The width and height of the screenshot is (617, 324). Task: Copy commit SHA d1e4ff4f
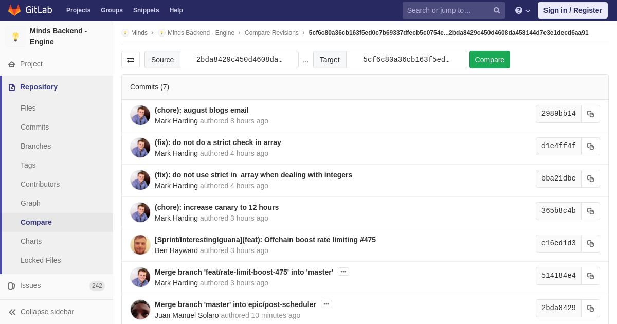tap(590, 147)
